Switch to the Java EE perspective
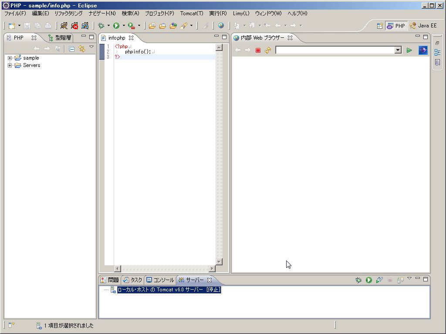446x334 pixels. point(423,26)
